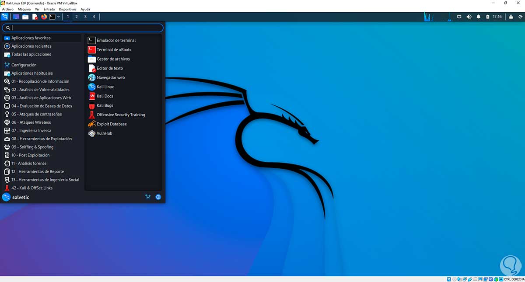Open 13 - Herramientas de Ingeniería Social

point(42,180)
